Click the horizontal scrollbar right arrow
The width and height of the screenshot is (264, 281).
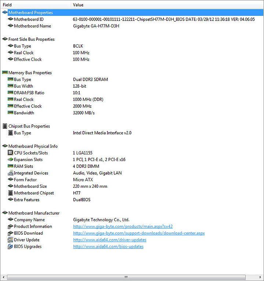point(260,277)
